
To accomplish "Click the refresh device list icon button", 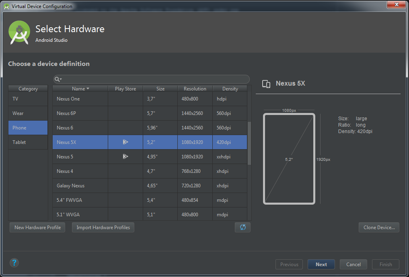I will (243, 227).
